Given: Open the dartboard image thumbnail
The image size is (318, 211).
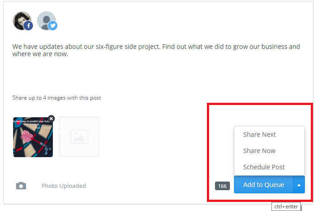Looking at the screenshot, I should [x=33, y=138].
